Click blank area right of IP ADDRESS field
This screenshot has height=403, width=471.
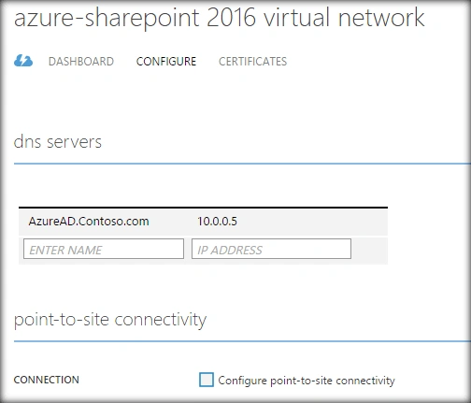pos(369,250)
